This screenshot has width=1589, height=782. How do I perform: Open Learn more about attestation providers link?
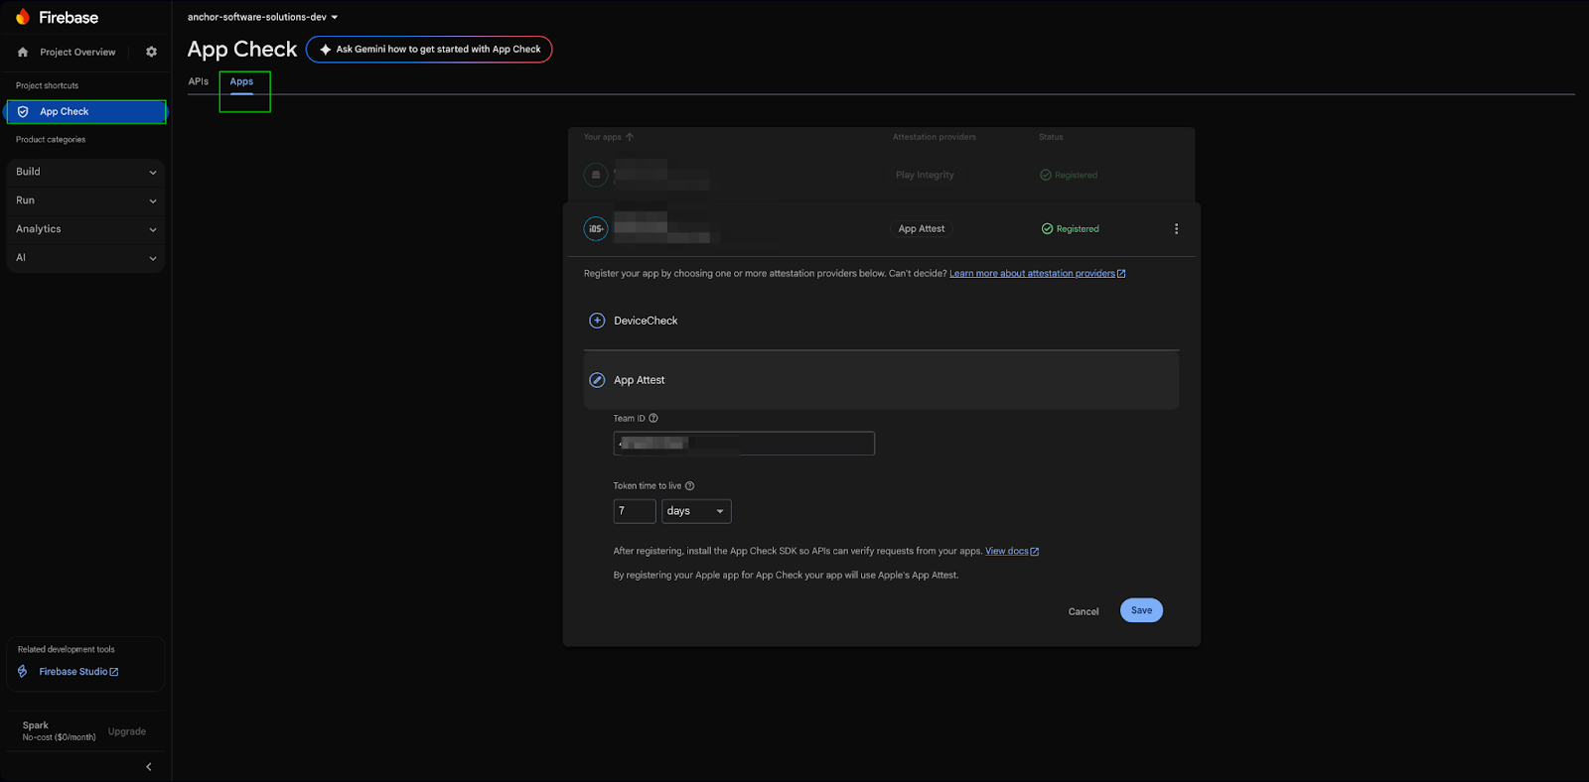click(x=1037, y=274)
